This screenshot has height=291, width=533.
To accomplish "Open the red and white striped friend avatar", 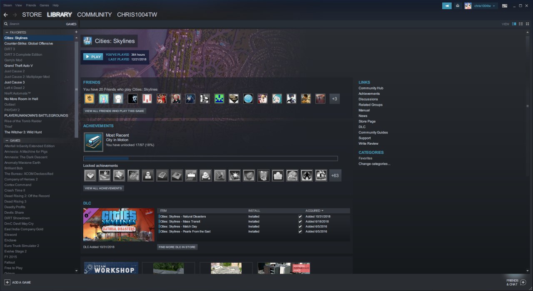I will 147,99.
